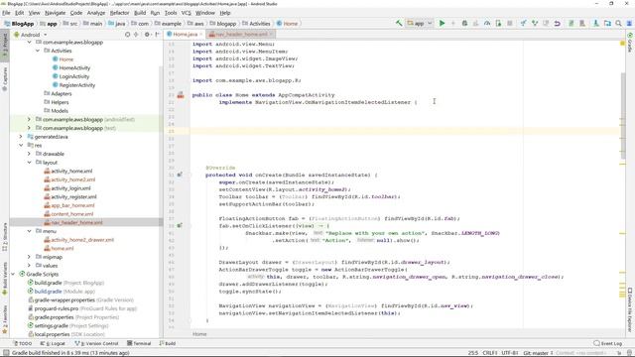635x357 pixels.
Task: Close the Home.java editor tab
Action: click(x=200, y=35)
